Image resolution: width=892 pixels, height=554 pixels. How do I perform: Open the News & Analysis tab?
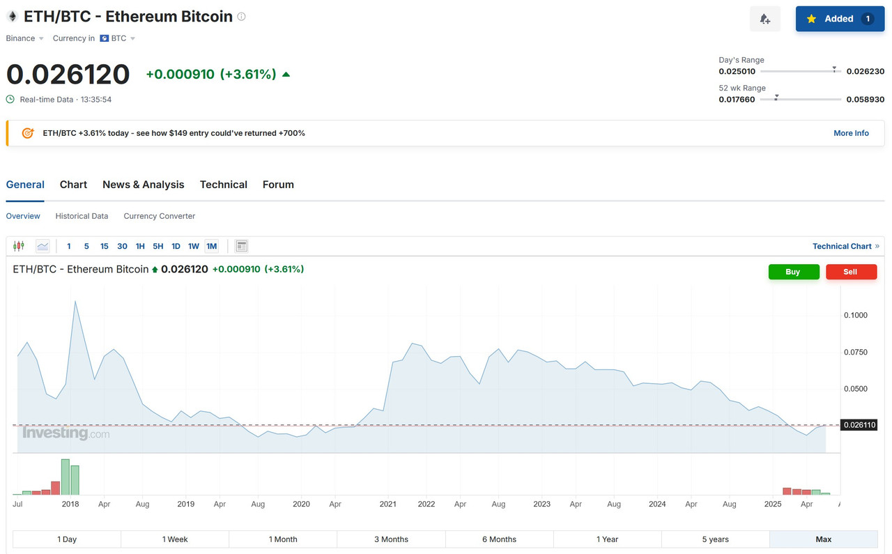[144, 185]
